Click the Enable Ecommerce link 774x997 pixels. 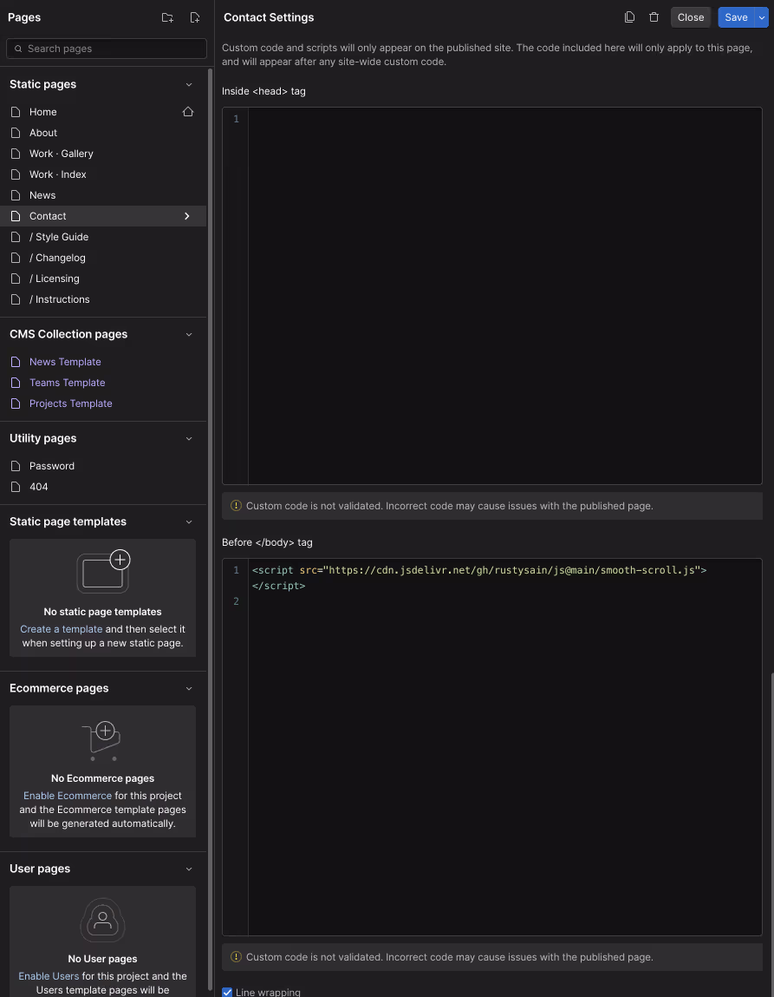pos(68,796)
